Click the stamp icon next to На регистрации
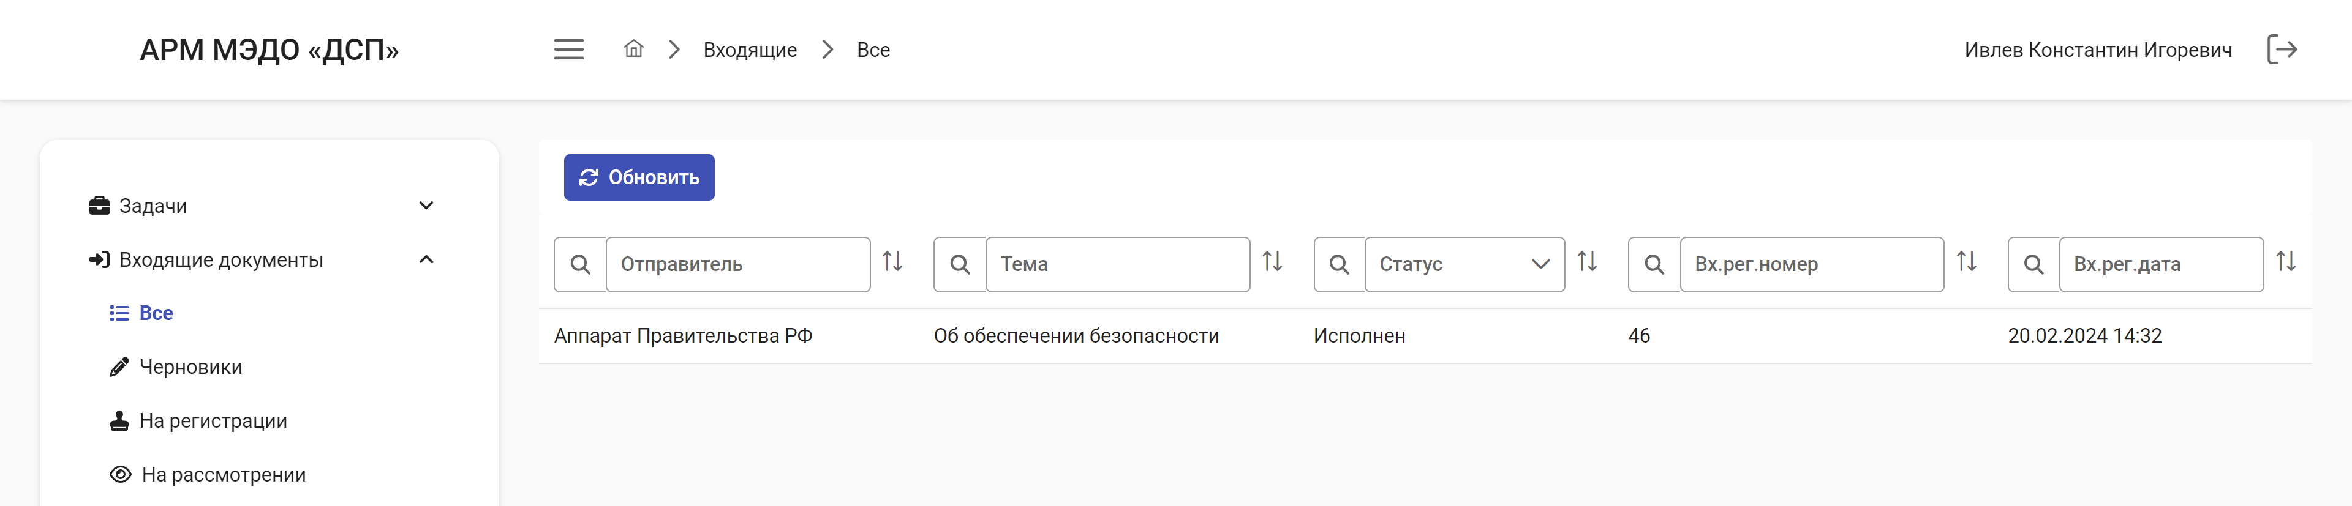Viewport: 2352px width, 506px height. click(119, 421)
